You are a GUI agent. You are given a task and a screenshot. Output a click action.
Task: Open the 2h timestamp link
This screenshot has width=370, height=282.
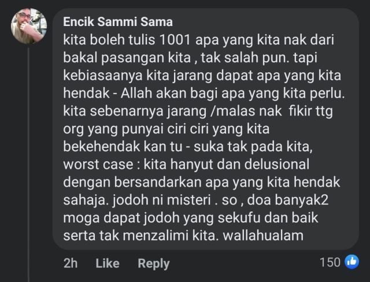[71, 263]
